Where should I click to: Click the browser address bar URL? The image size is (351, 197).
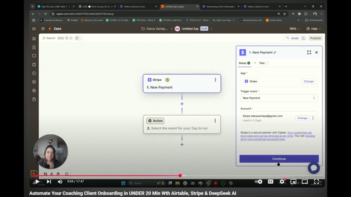85,14
